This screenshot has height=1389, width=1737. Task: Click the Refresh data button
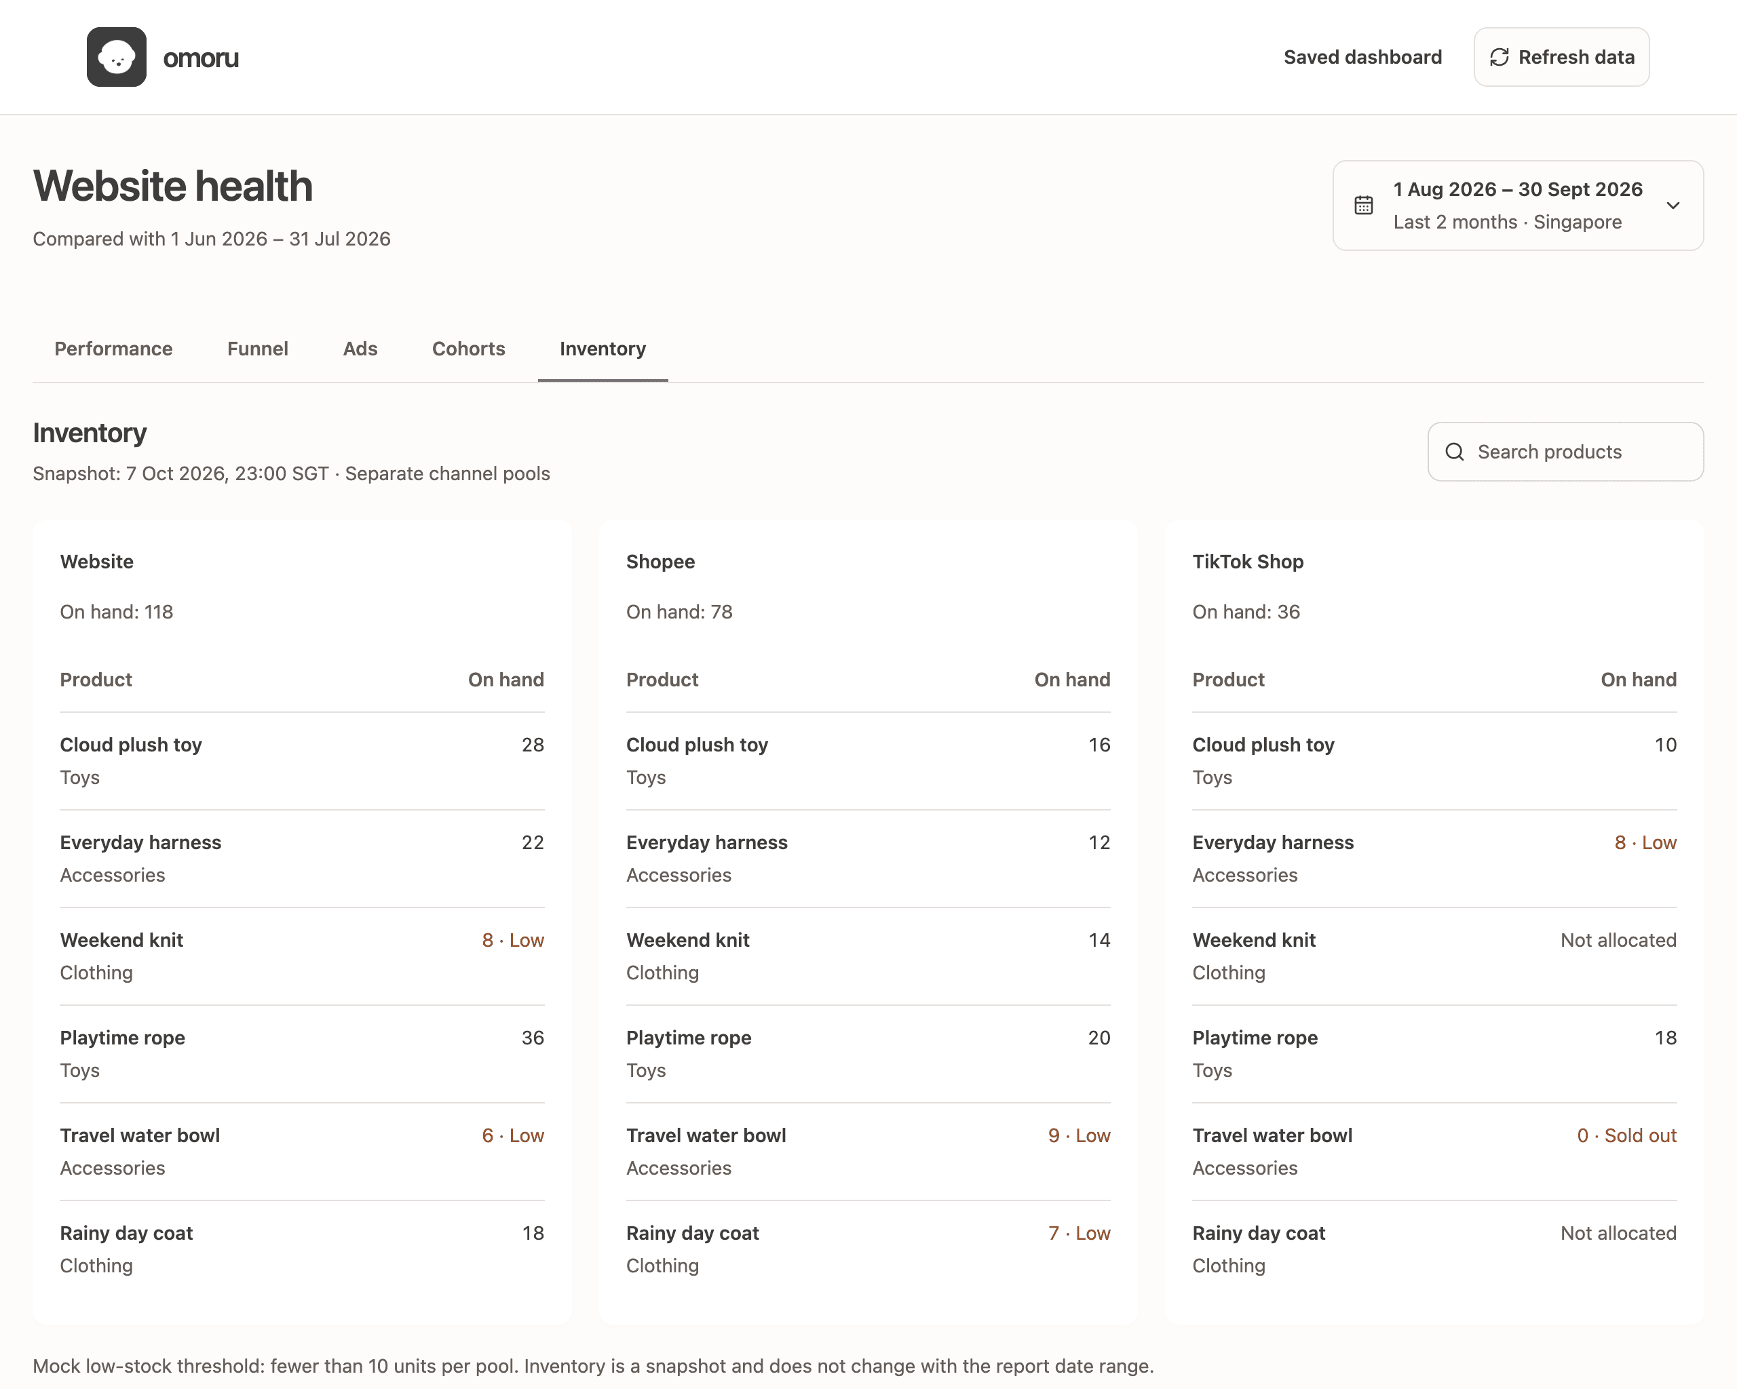pos(1561,57)
